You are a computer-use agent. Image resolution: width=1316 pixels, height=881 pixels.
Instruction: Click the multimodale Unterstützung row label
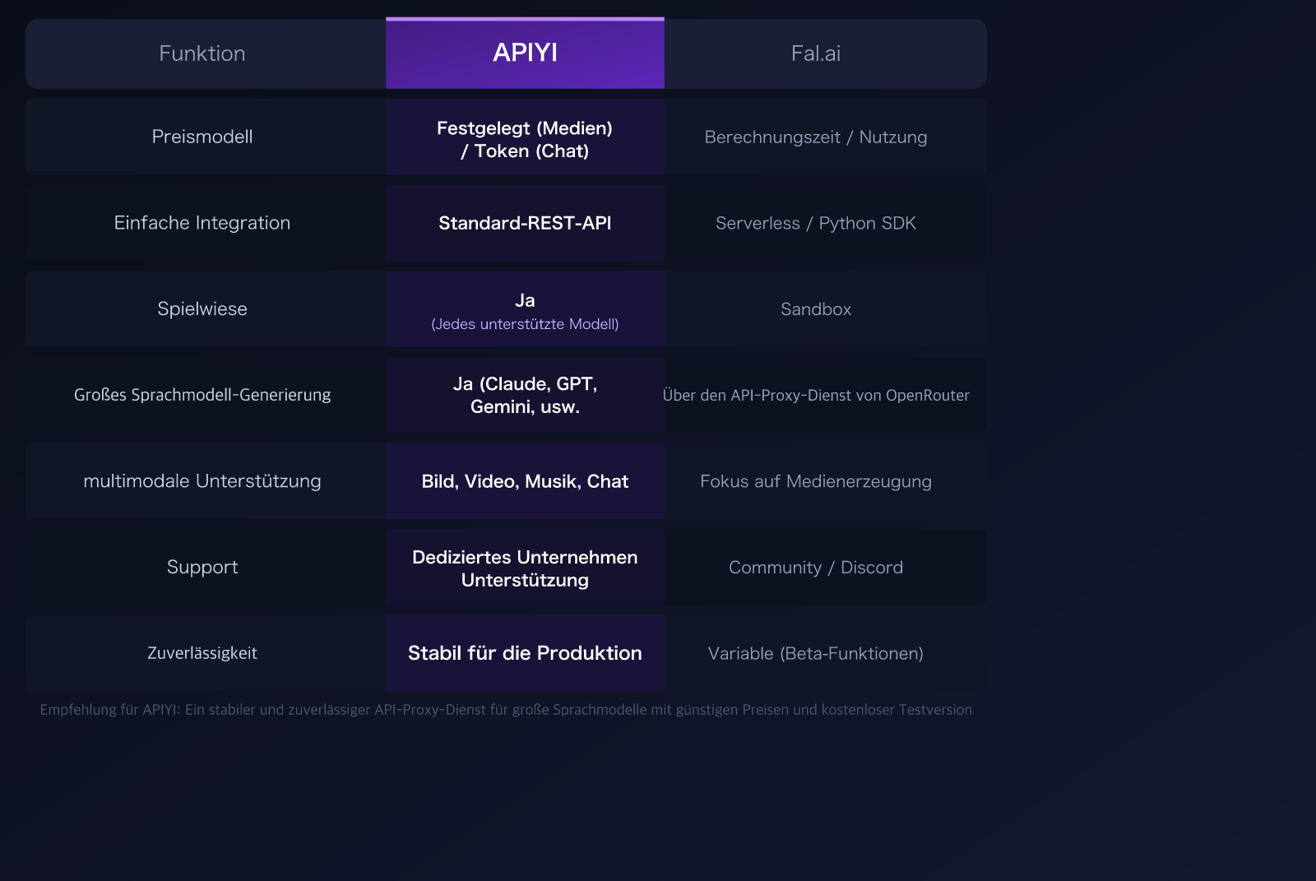pyautogui.click(x=202, y=481)
